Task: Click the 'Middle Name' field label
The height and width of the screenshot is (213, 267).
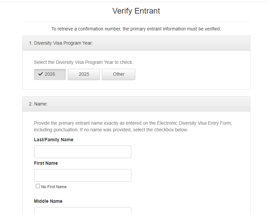Action: tap(48, 201)
